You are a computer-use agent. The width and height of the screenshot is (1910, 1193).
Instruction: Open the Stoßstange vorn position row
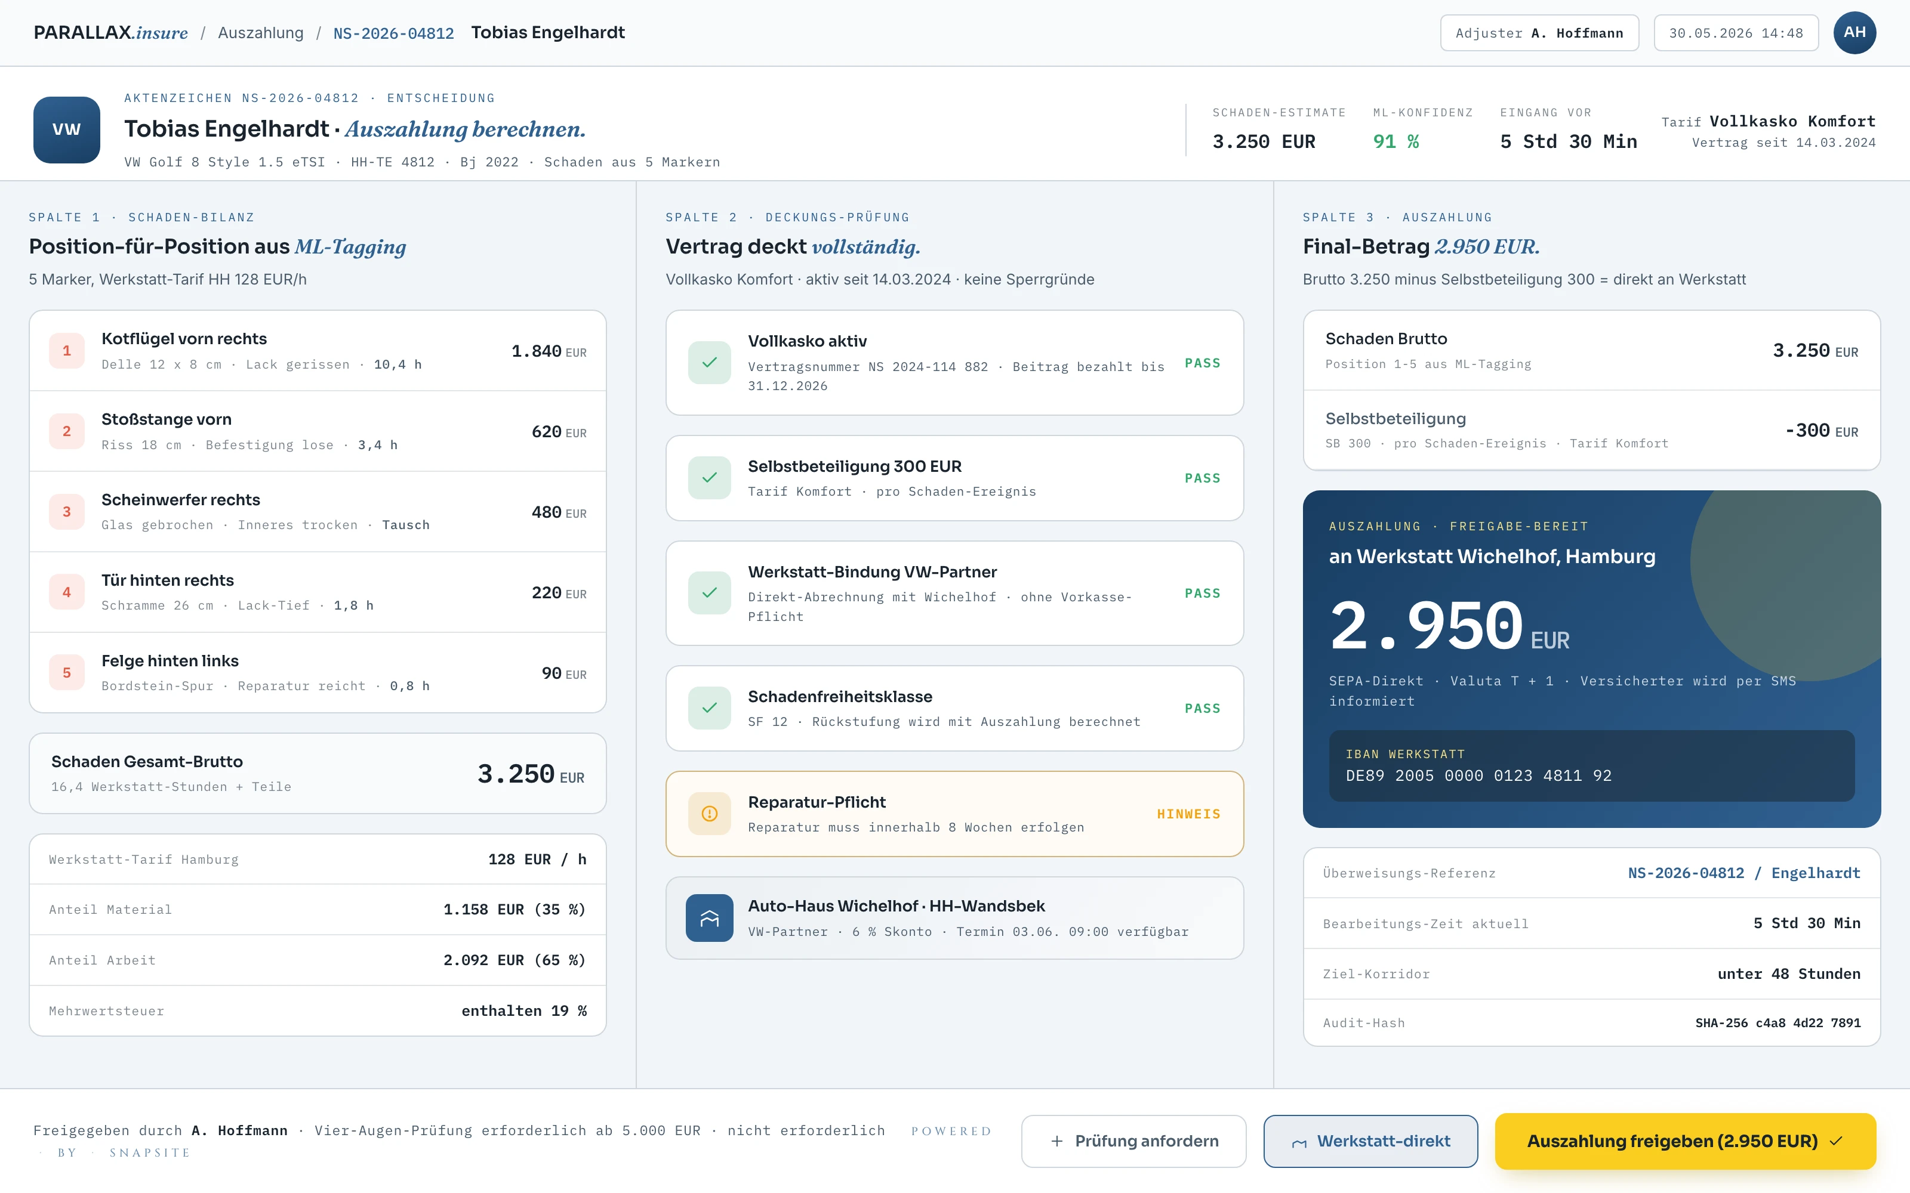318,431
